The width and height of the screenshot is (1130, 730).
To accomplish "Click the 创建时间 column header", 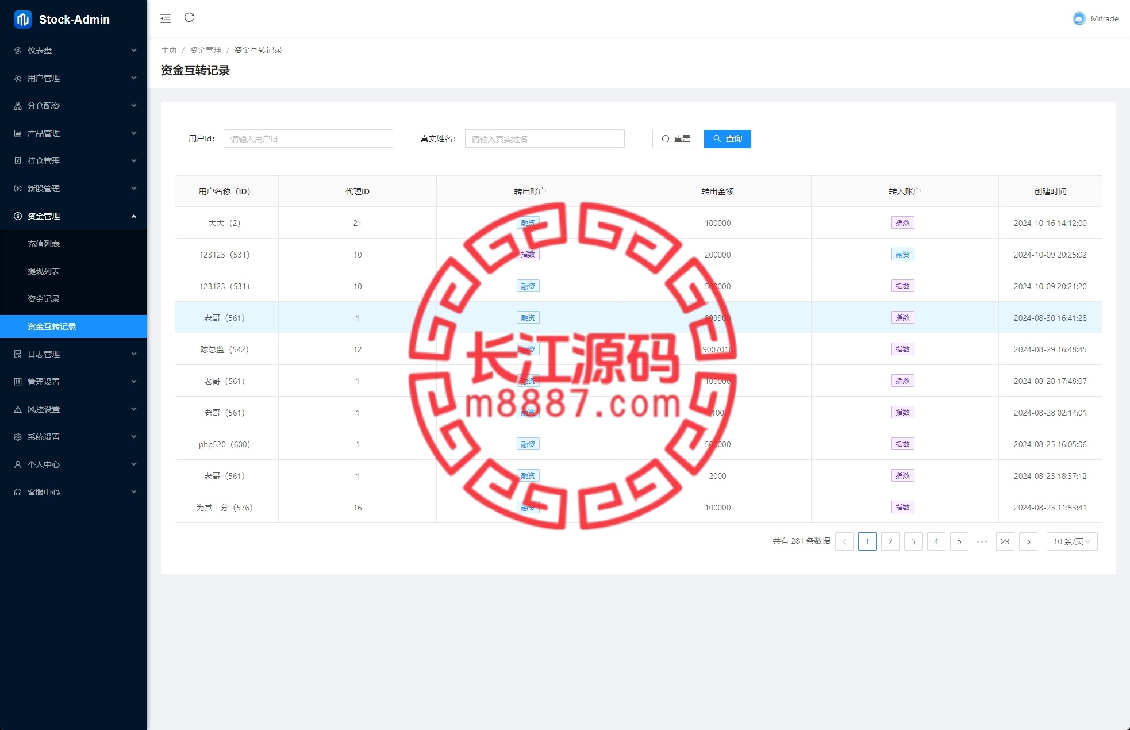I will click(1050, 191).
